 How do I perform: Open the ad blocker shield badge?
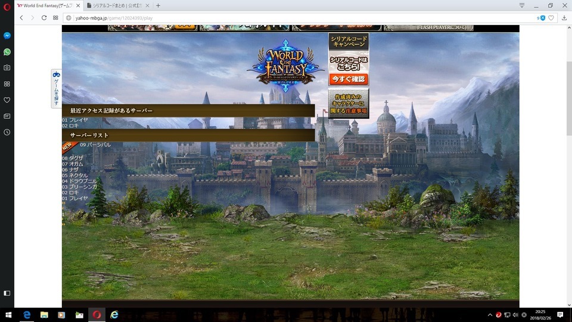click(542, 18)
